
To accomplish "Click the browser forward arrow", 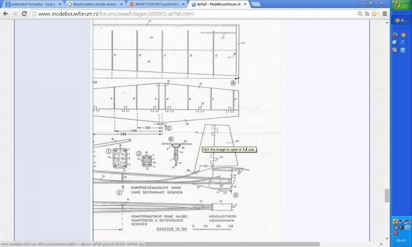I will (x=16, y=13).
